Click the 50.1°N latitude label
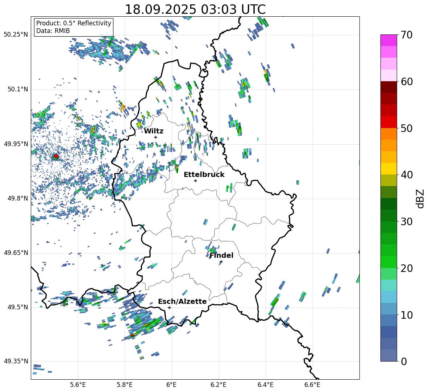Viewport: 429px width, 392px height. click(x=17, y=89)
